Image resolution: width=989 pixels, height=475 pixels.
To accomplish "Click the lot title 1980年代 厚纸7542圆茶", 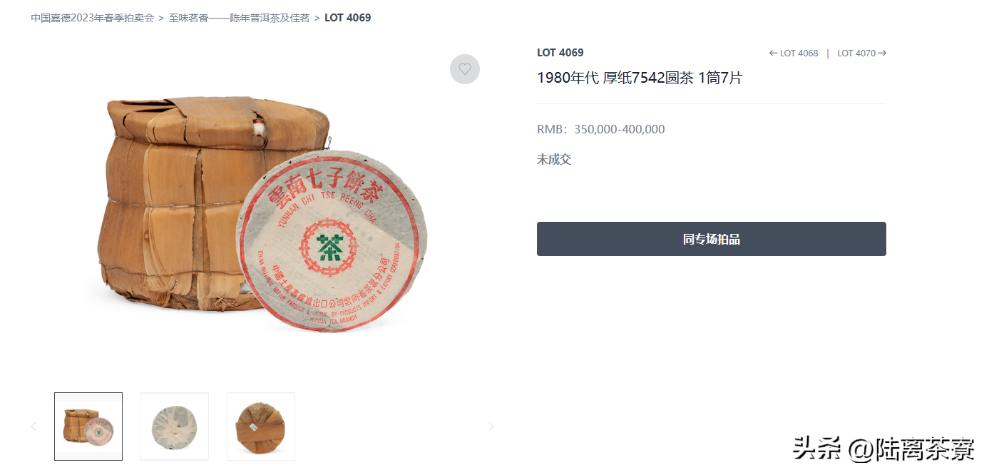I will [640, 78].
